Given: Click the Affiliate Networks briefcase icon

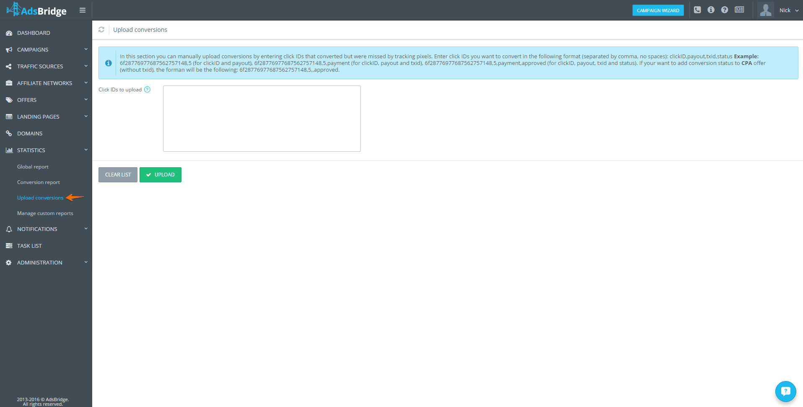Looking at the screenshot, I should tap(9, 83).
